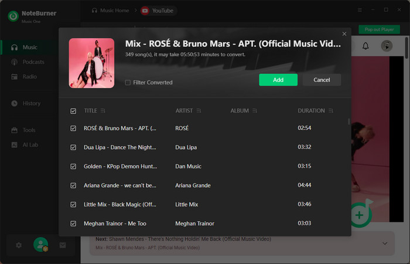Click the 'Little Mix' artist cell
The height and width of the screenshot is (264, 410).
click(x=186, y=205)
